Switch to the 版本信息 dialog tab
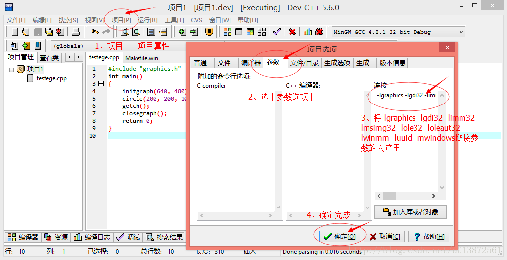This screenshot has width=507, height=260. 392,63
